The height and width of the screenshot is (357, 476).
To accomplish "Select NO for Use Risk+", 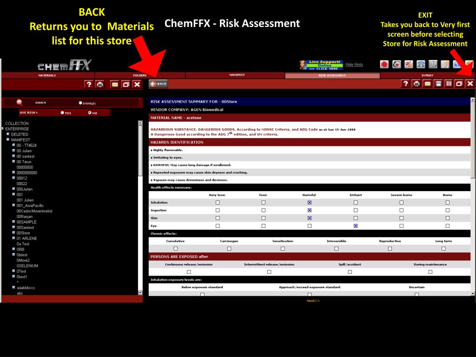I will (90, 112).
